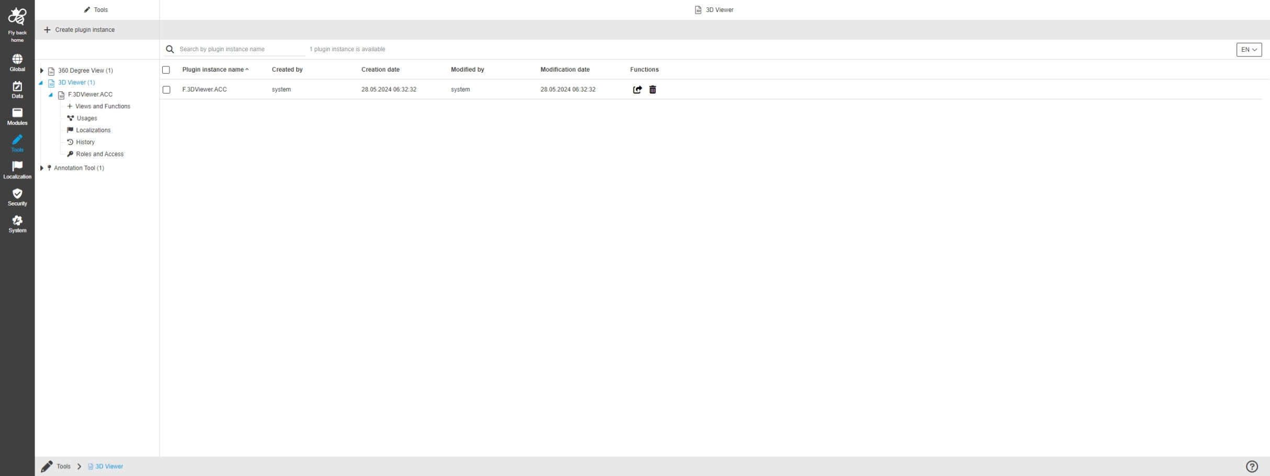Screen dimensions: 1270x476
Task: Click '1 plugin instance is available' text
Action: tap(347, 49)
